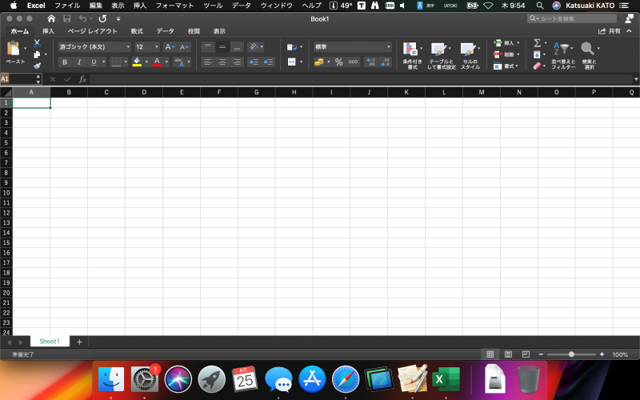Apply percent style format
The width and height of the screenshot is (640, 400).
point(338,62)
